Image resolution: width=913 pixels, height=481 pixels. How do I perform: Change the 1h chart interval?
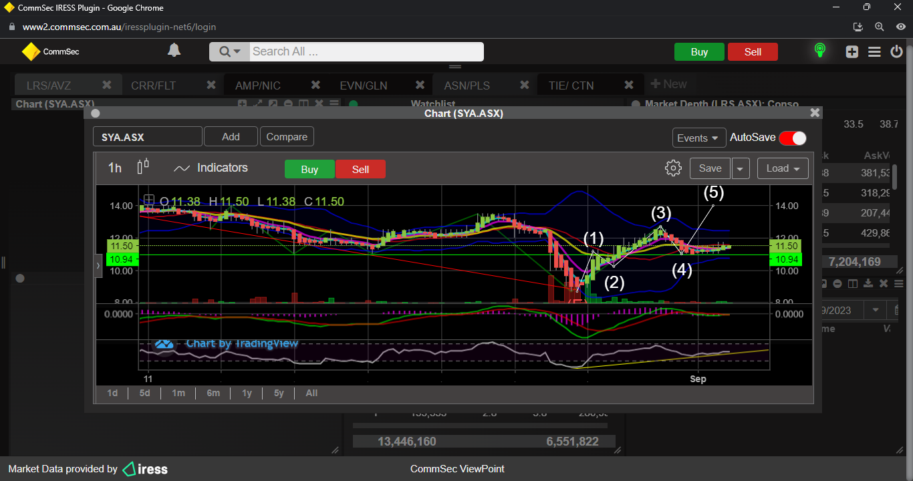pyautogui.click(x=115, y=168)
